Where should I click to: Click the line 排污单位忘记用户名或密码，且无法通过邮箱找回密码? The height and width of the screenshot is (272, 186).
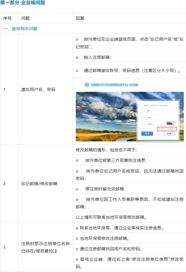[x=130, y=175]
